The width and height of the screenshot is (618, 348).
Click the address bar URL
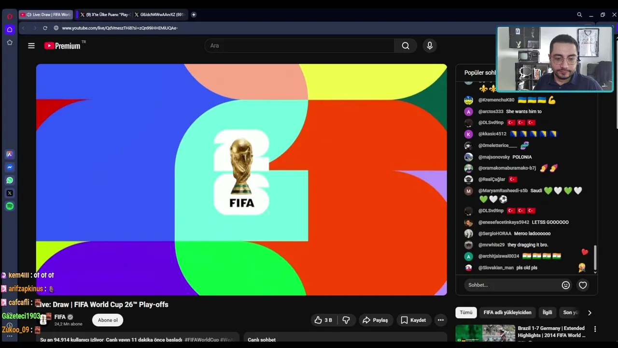pos(120,28)
